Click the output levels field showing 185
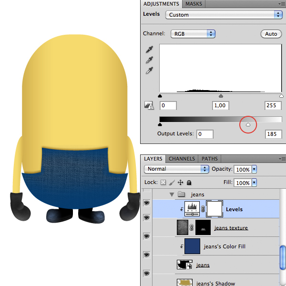The width and height of the screenshot is (286, 286). coord(273,134)
